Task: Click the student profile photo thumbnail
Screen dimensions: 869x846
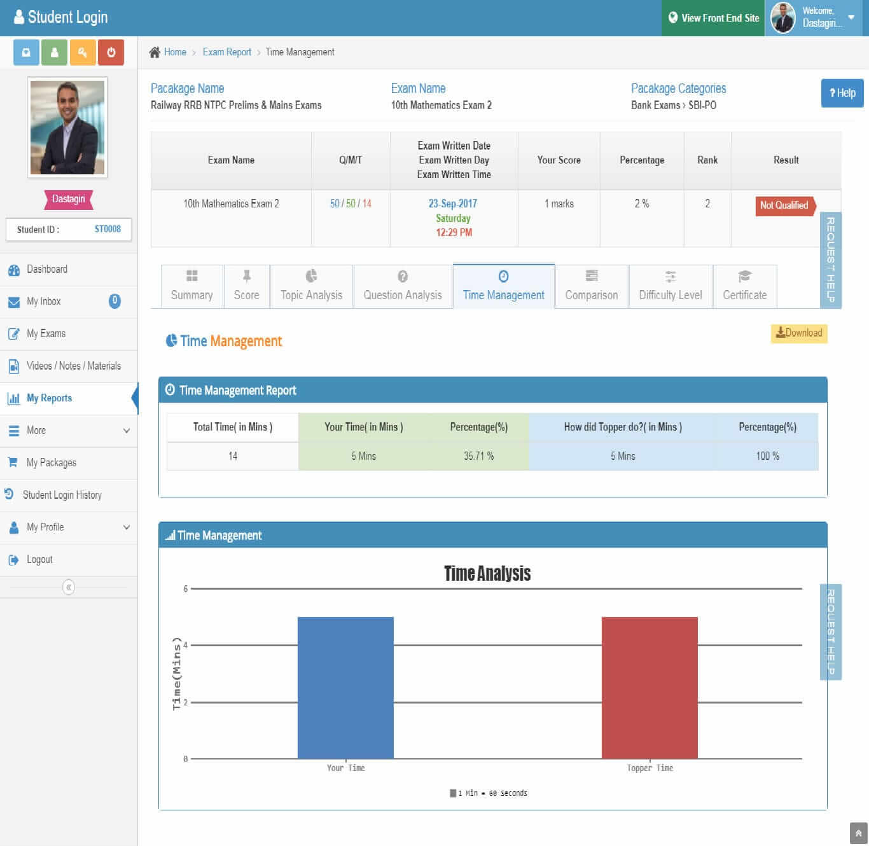Action: (67, 127)
